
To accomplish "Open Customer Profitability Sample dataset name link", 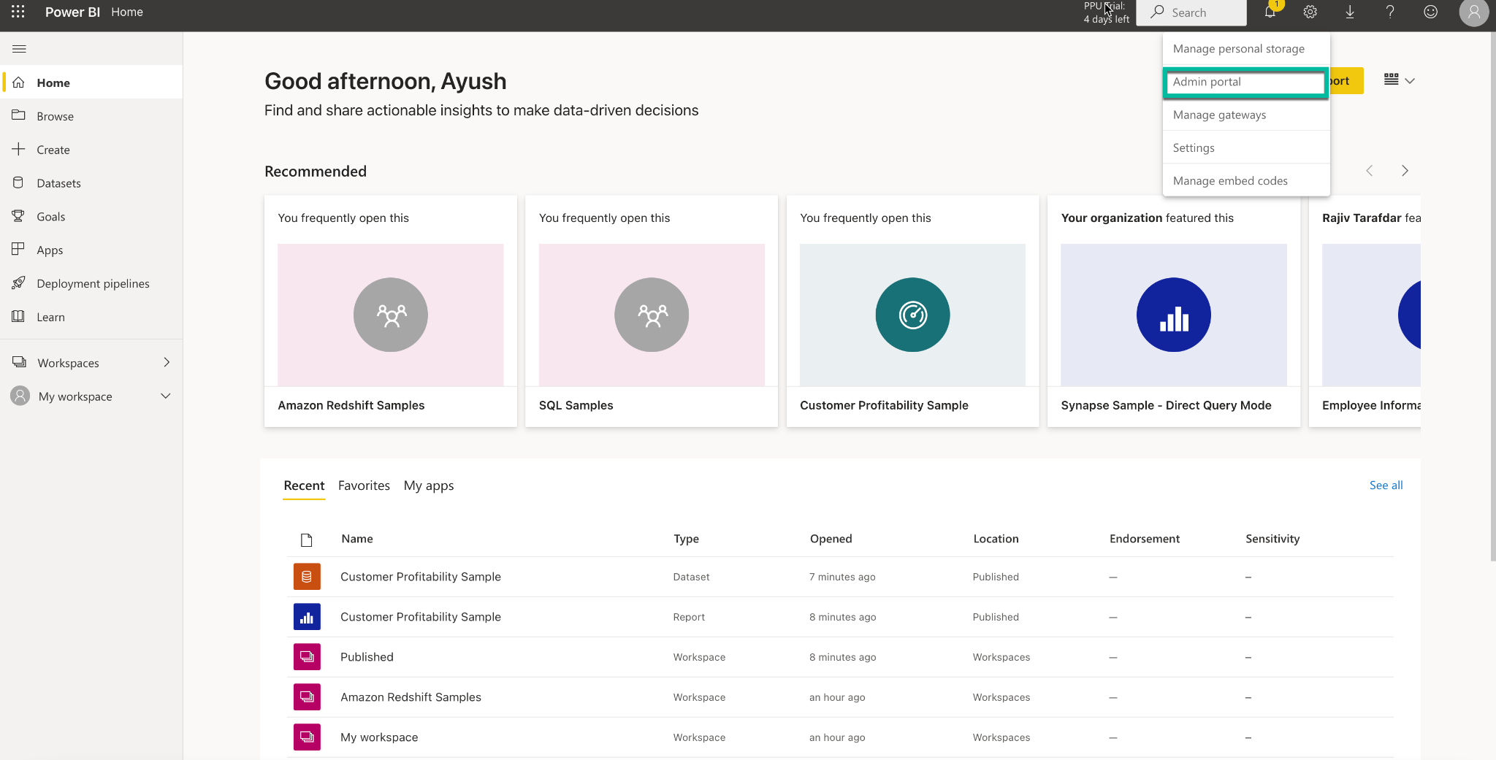I will (x=421, y=577).
